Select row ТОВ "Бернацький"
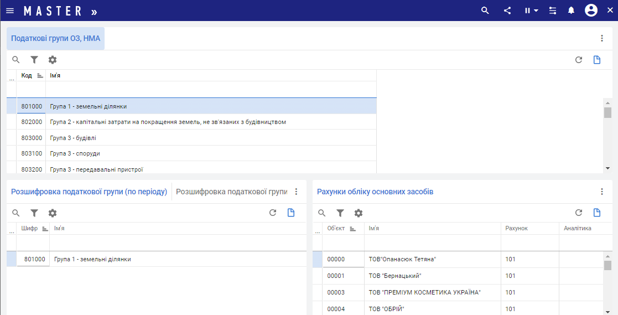 pyautogui.click(x=432, y=276)
